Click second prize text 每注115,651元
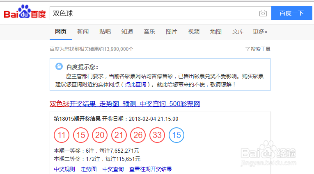Screen dimensions: 314x174 (x=123, y=159)
